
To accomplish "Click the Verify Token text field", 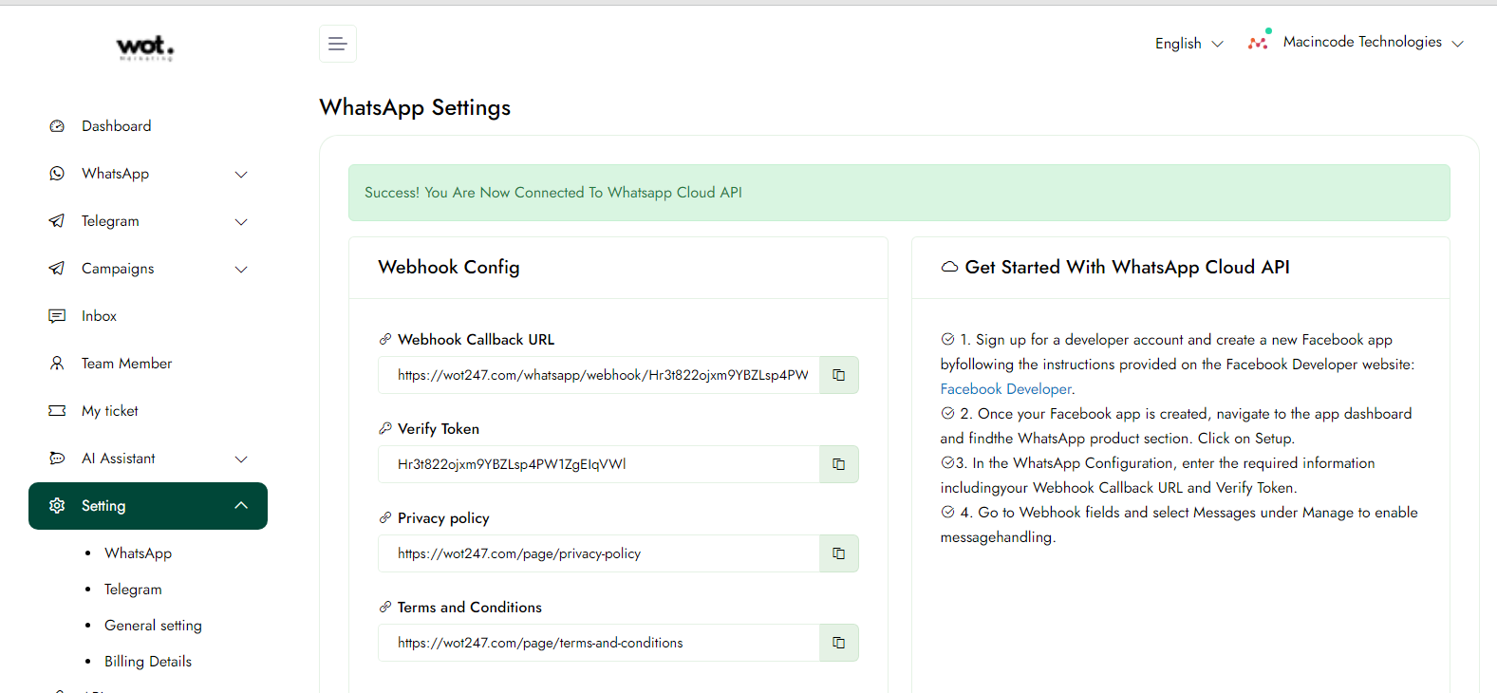I will tap(598, 464).
